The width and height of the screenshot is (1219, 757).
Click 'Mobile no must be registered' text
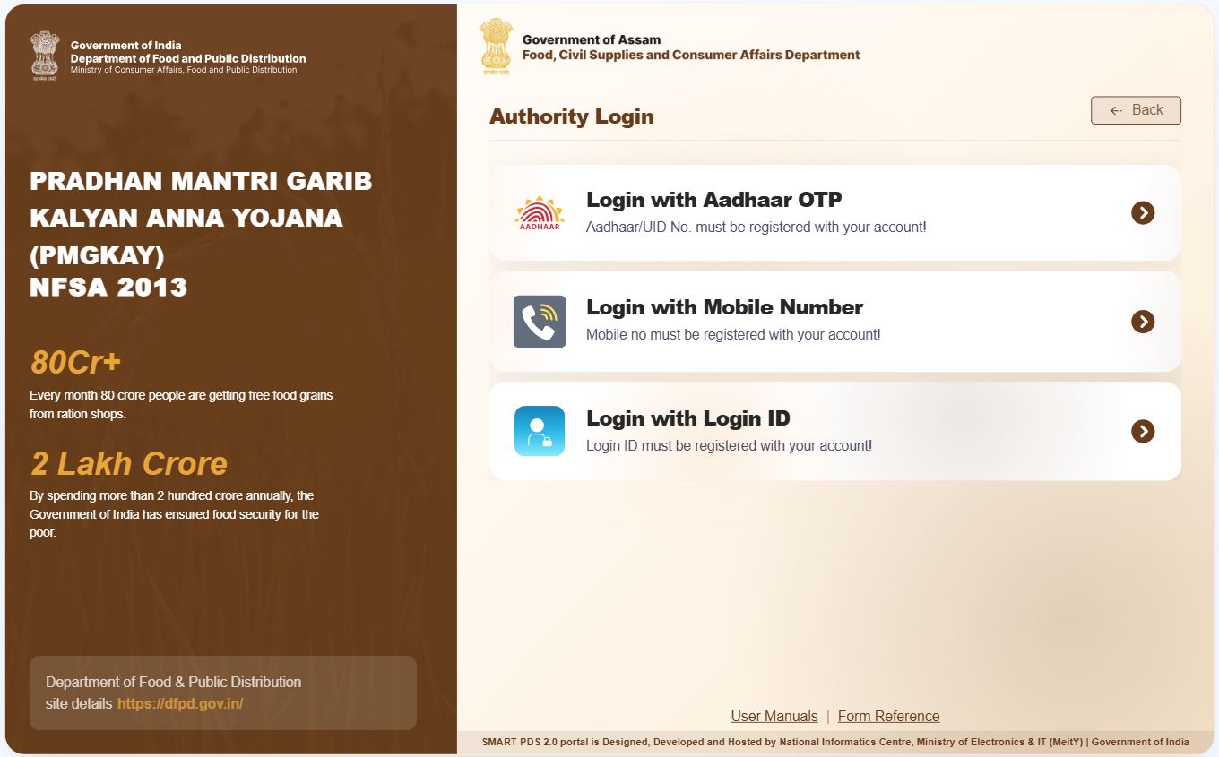[733, 335]
